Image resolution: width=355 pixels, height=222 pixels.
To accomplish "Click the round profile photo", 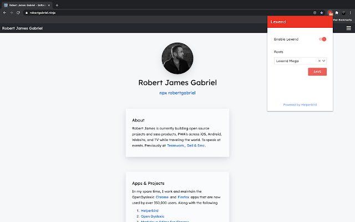I will pyautogui.click(x=177, y=58).
